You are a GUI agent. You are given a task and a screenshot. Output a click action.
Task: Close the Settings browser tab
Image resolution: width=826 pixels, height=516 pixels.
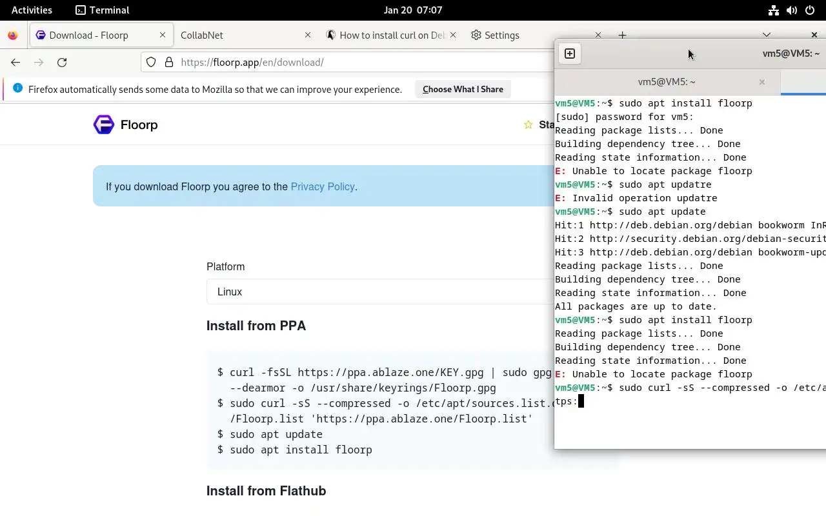(598, 35)
